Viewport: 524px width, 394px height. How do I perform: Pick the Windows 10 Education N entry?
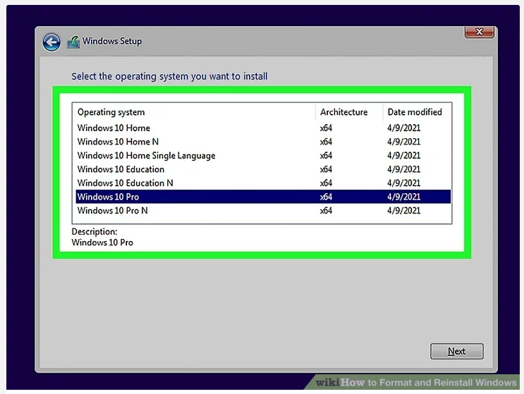click(125, 183)
